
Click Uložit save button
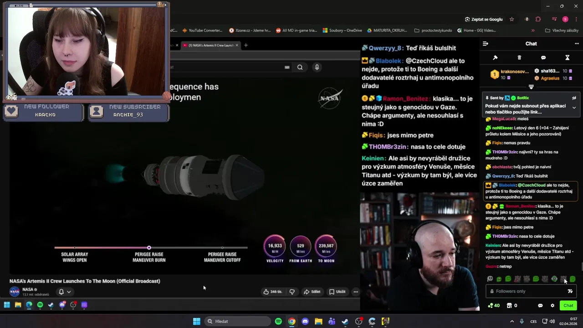(x=337, y=292)
